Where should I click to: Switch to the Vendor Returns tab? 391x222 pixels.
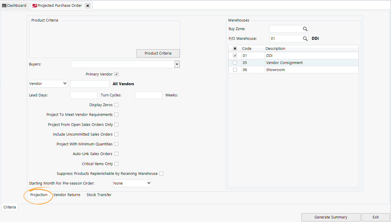tap(67, 195)
